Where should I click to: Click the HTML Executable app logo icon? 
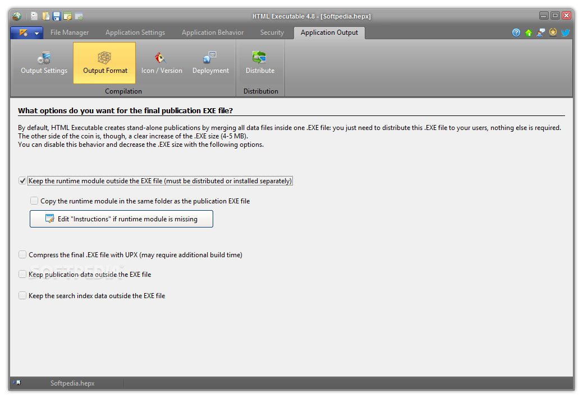17,16
